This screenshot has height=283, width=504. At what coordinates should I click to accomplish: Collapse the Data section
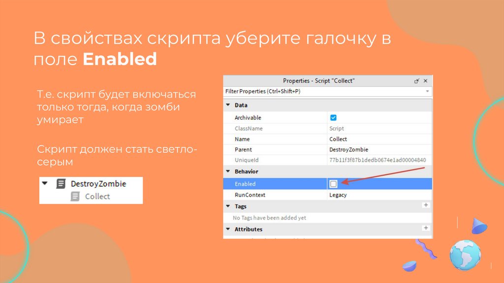[x=228, y=105]
